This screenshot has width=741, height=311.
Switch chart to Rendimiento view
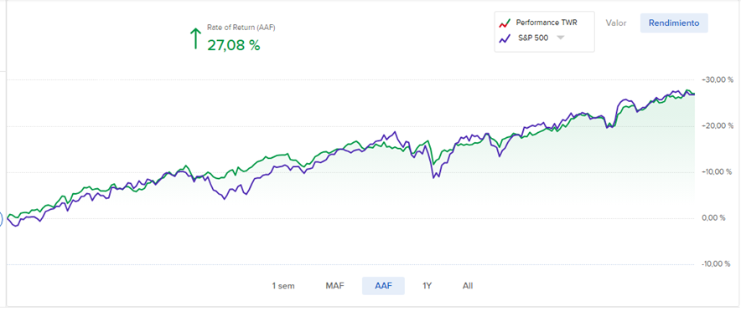pyautogui.click(x=674, y=23)
